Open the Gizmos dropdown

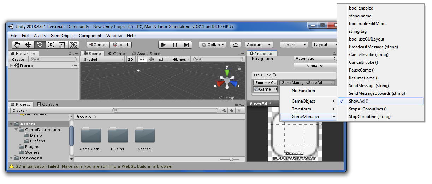tap(182, 59)
